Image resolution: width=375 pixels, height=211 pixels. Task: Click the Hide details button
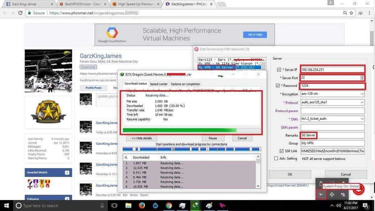(142, 138)
